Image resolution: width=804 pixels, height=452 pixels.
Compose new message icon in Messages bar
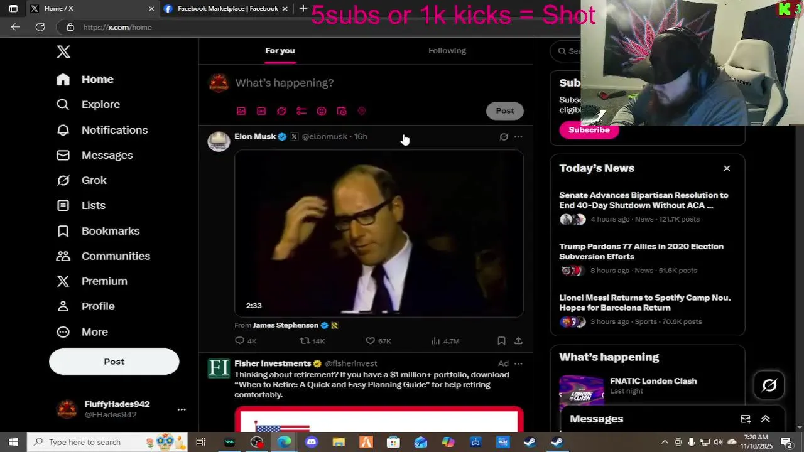[746, 419]
